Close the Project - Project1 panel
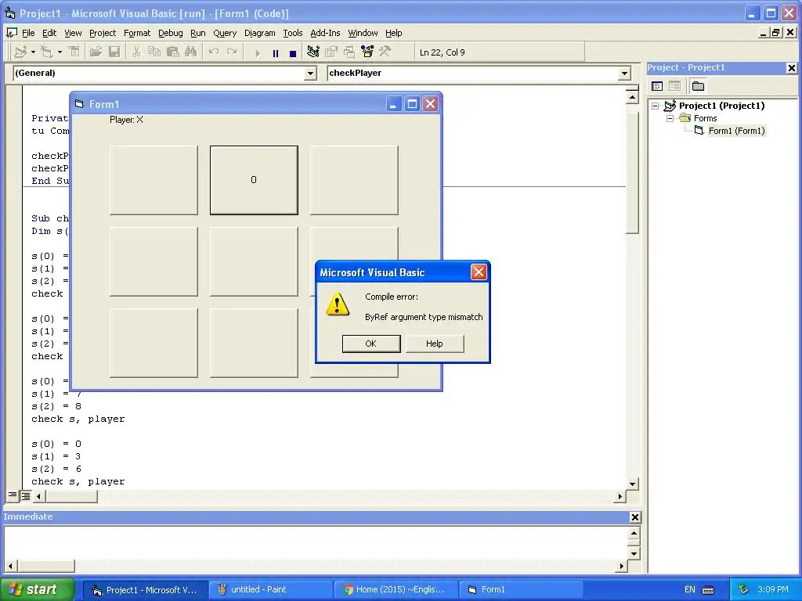 tap(791, 68)
